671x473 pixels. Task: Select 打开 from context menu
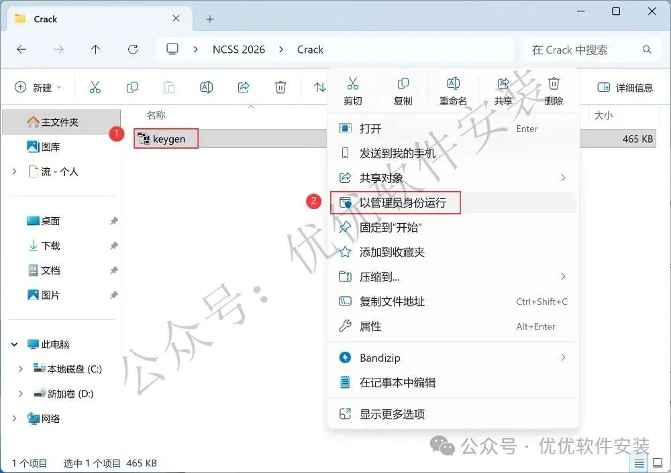[x=453, y=129]
